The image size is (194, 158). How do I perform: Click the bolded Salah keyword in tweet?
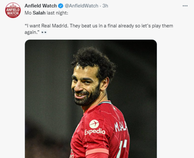[x=39, y=13]
